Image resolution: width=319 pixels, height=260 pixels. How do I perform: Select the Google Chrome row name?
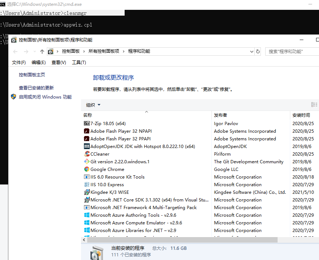click(107, 169)
